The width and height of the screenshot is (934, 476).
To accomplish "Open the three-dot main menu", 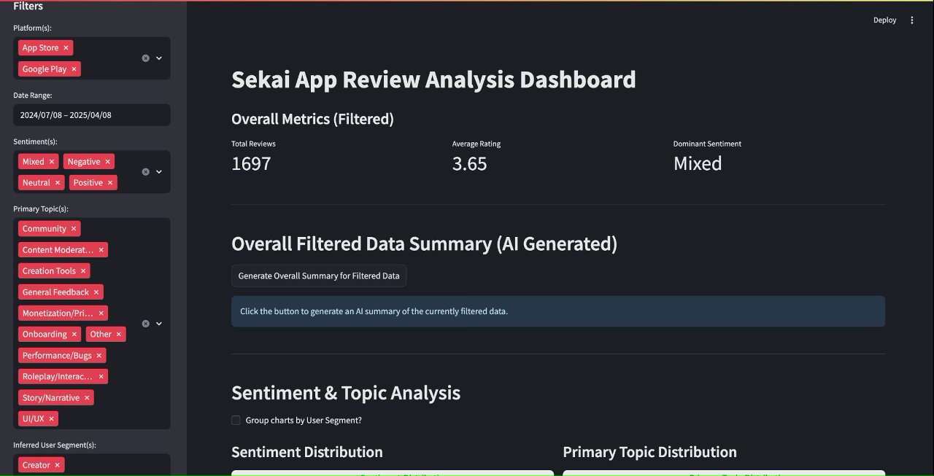I will (x=911, y=20).
